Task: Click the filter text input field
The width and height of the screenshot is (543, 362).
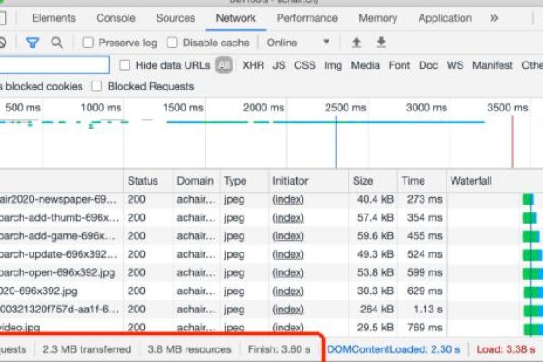Action: [x=54, y=65]
